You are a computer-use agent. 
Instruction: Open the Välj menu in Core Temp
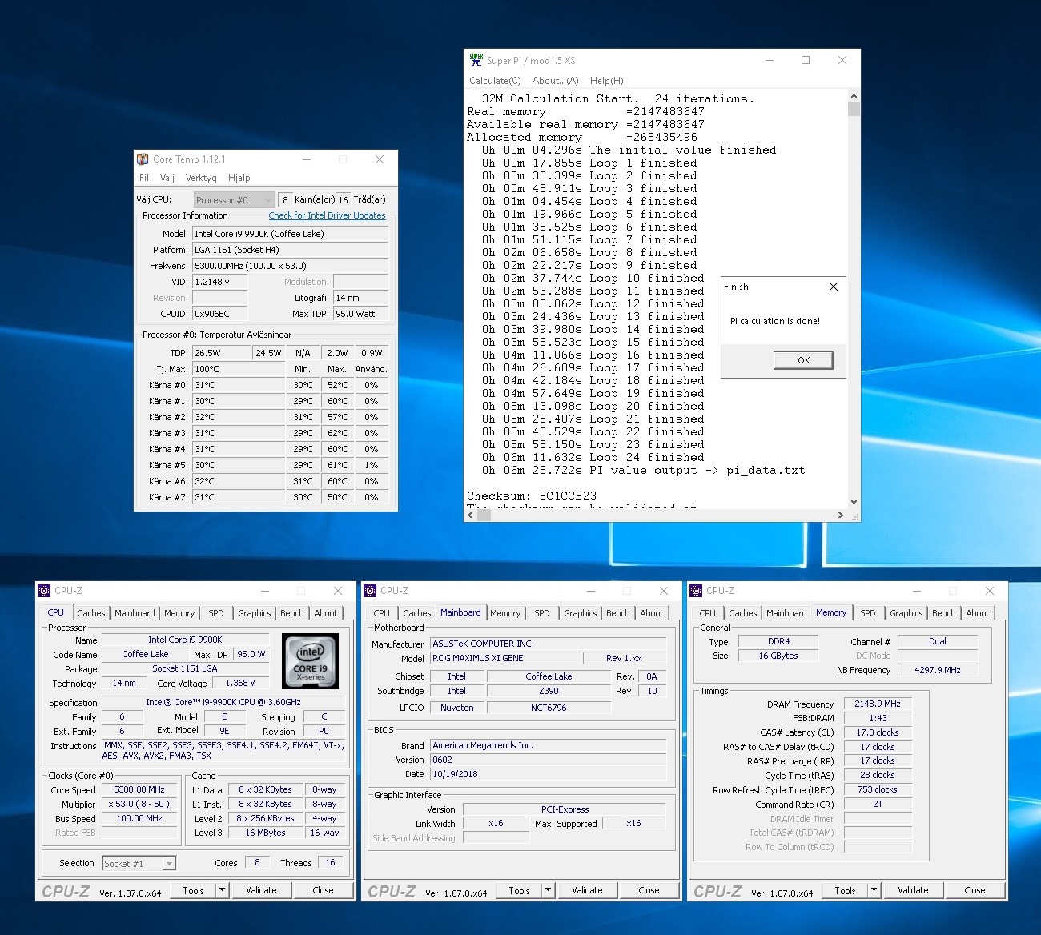pyautogui.click(x=167, y=178)
